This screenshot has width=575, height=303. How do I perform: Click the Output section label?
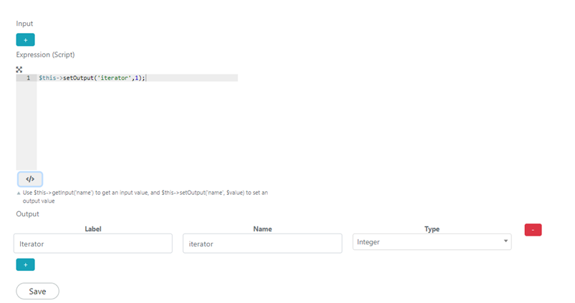pyautogui.click(x=27, y=214)
